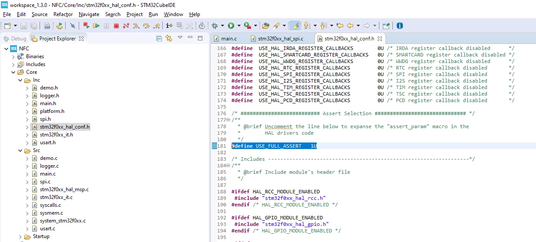The height and width of the screenshot is (242, 536).
Task: Collapse the Core folder
Action: click(13, 72)
